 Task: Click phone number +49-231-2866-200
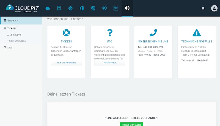(x=153, y=47)
